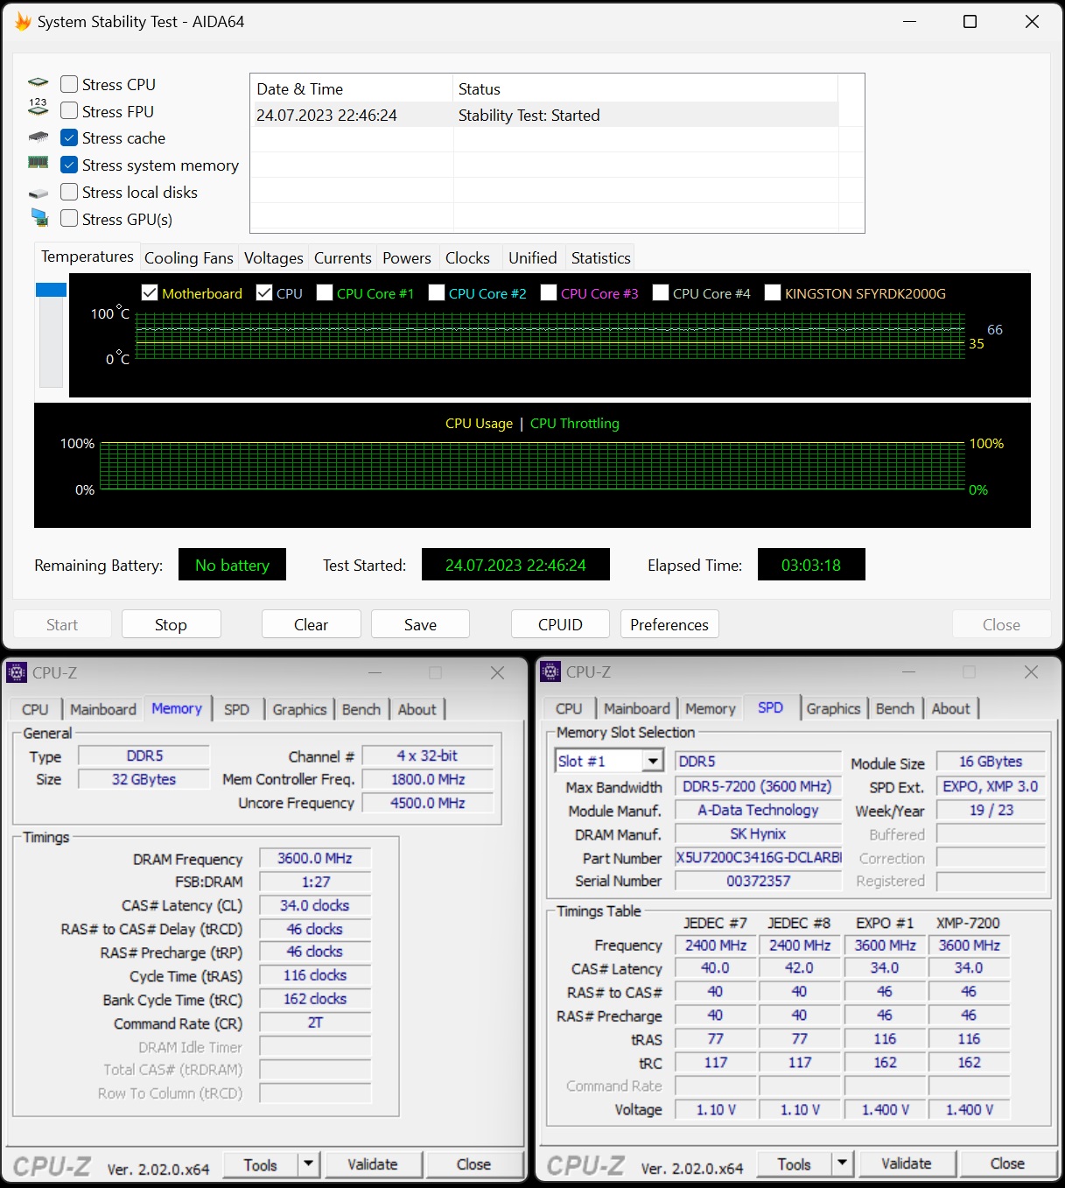This screenshot has height=1188, width=1065.
Task: Enable Stress local disks checkbox
Action: tap(69, 192)
